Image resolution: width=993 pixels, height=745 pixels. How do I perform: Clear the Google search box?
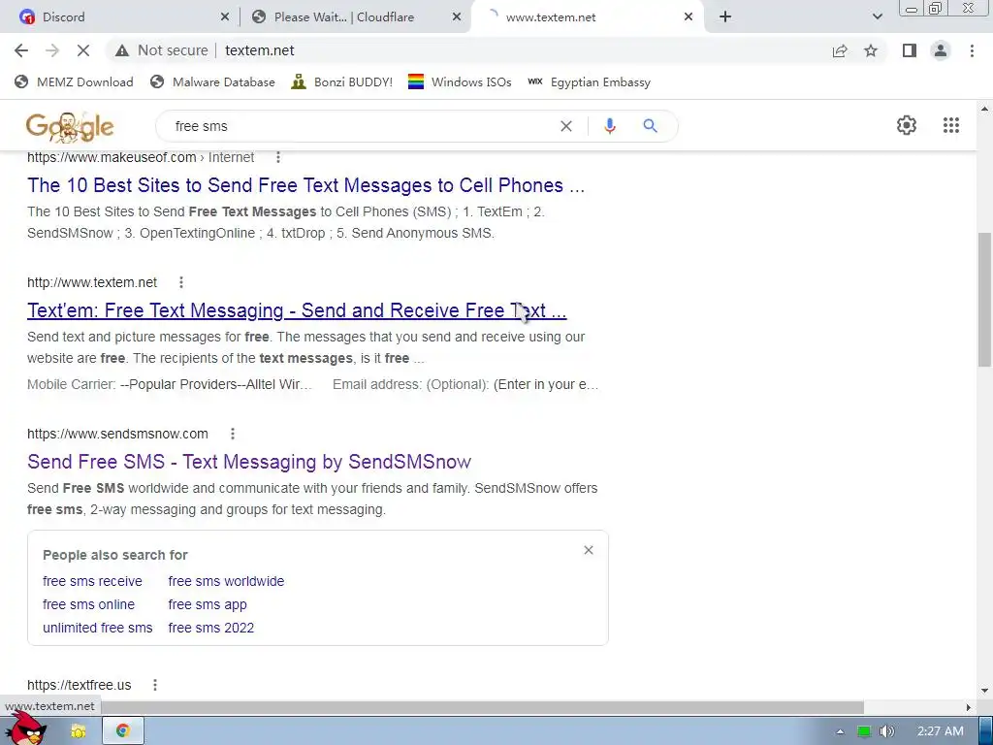[566, 126]
